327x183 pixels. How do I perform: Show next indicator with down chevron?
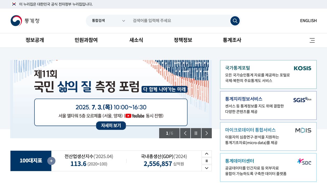pos(206,168)
